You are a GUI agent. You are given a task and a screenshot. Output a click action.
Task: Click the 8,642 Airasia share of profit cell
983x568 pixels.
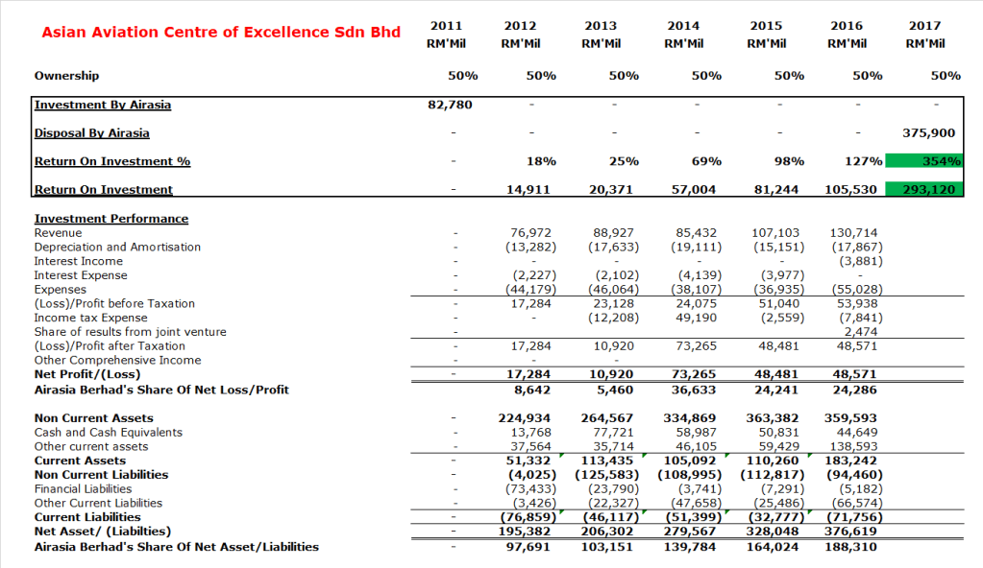(533, 390)
